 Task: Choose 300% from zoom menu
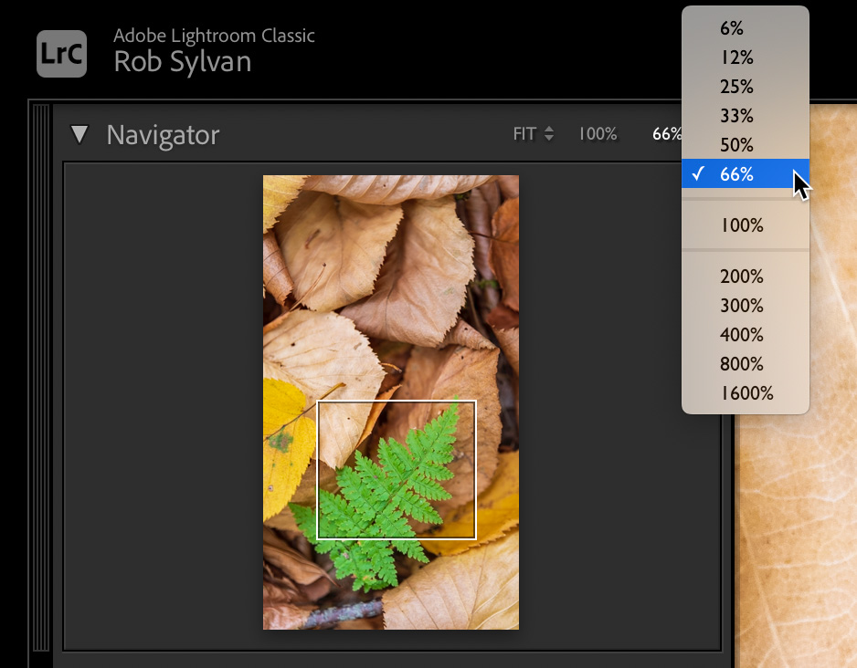pyautogui.click(x=746, y=306)
